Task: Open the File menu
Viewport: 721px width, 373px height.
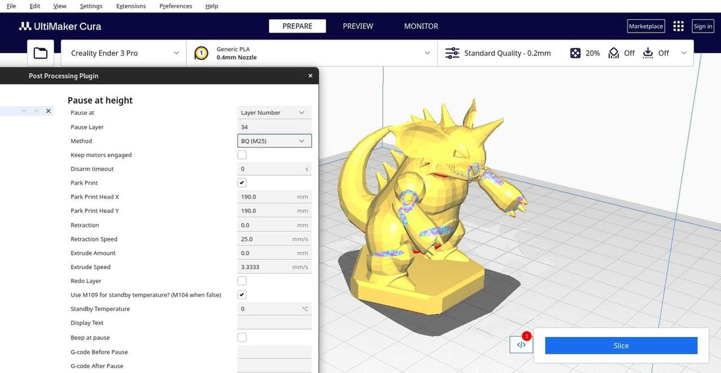Action: coord(11,6)
